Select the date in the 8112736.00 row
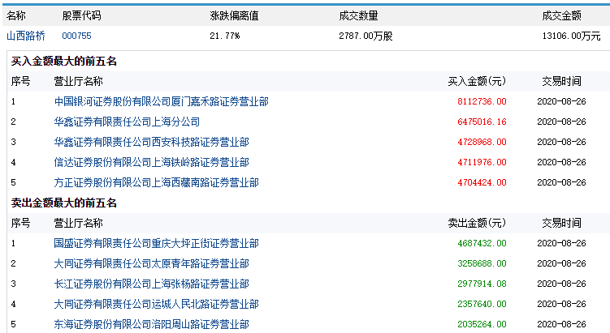Viewport: 610px width, 333px height. point(561,102)
